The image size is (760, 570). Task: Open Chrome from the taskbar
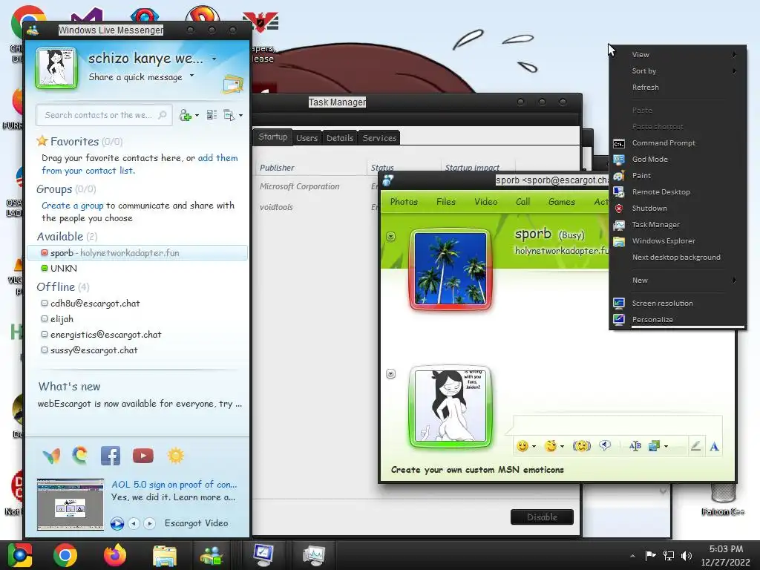[65, 555]
